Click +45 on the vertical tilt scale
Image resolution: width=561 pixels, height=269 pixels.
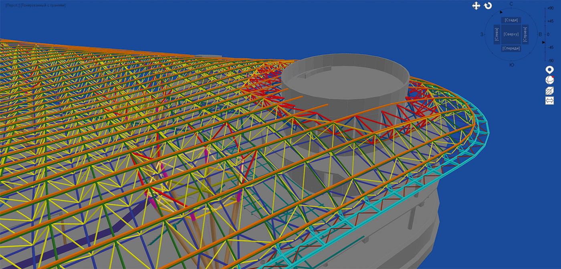tap(551, 21)
